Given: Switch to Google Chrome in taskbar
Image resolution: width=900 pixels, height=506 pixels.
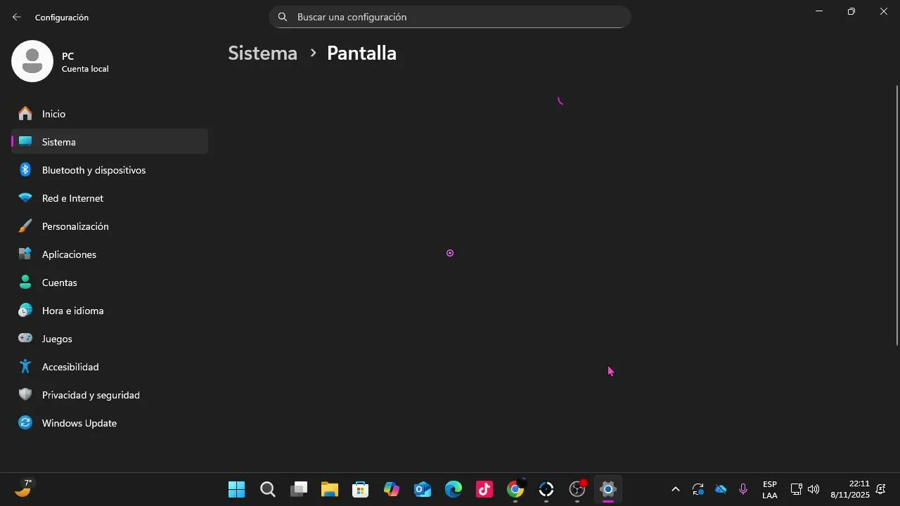Looking at the screenshot, I should tap(515, 489).
